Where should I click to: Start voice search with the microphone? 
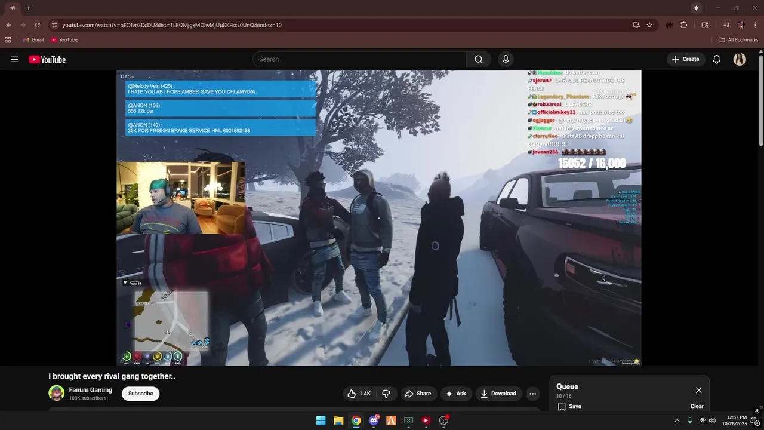(x=506, y=59)
